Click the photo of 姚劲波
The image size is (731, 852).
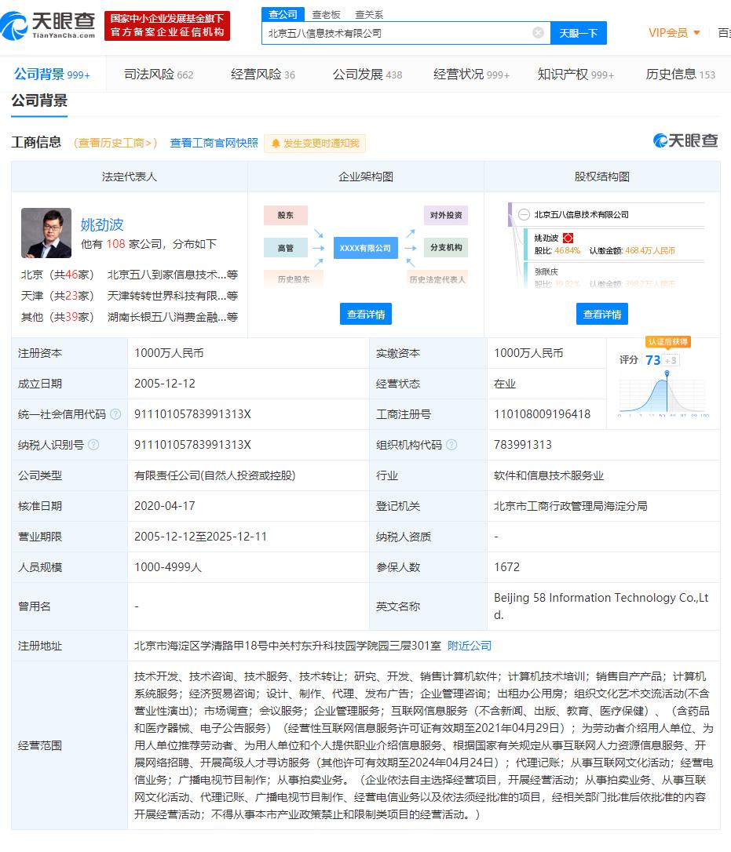pyautogui.click(x=46, y=232)
